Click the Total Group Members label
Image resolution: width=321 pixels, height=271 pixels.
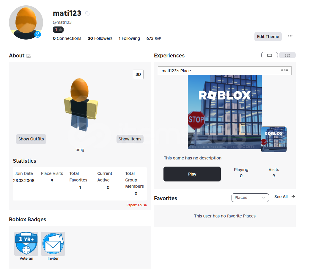[135, 180]
